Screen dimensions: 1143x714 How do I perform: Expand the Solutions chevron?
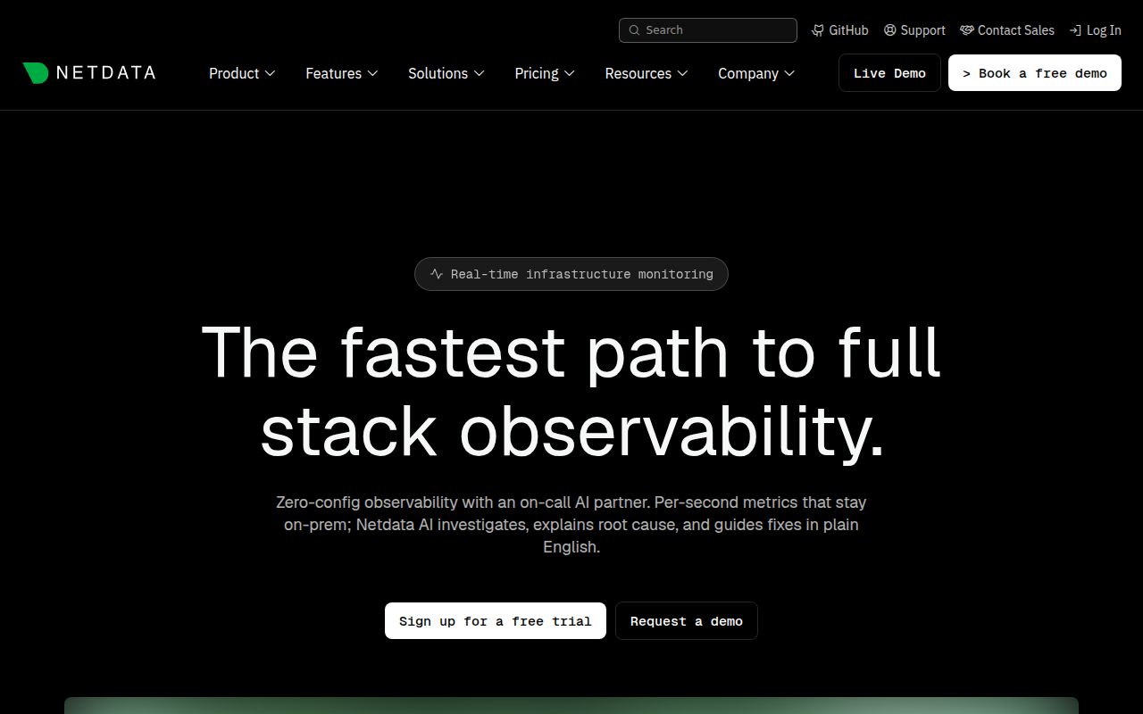pyautogui.click(x=479, y=73)
